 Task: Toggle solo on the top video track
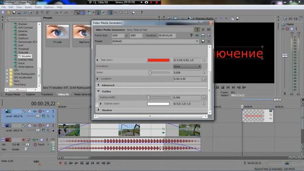click(53, 111)
